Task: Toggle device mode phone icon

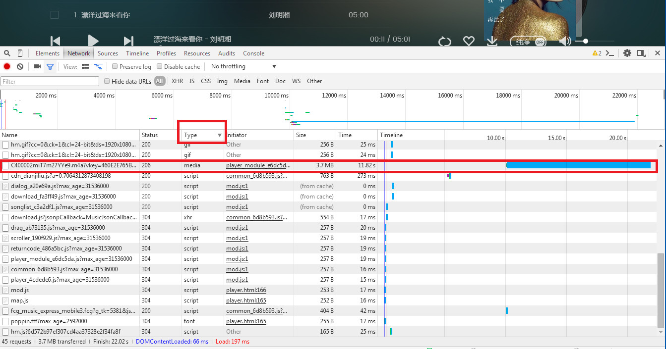Action: click(x=20, y=53)
